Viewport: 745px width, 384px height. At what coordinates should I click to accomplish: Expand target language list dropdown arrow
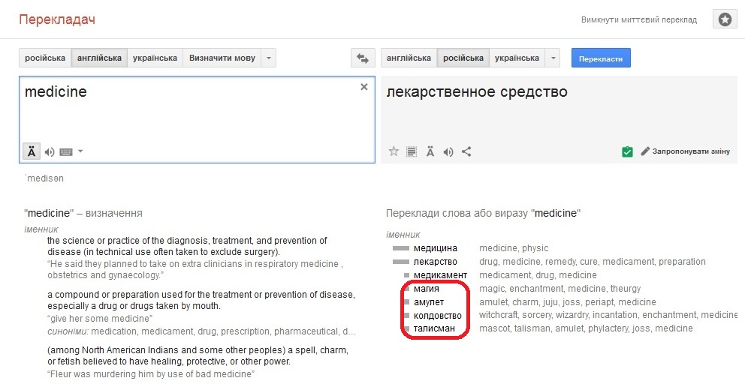pos(553,58)
